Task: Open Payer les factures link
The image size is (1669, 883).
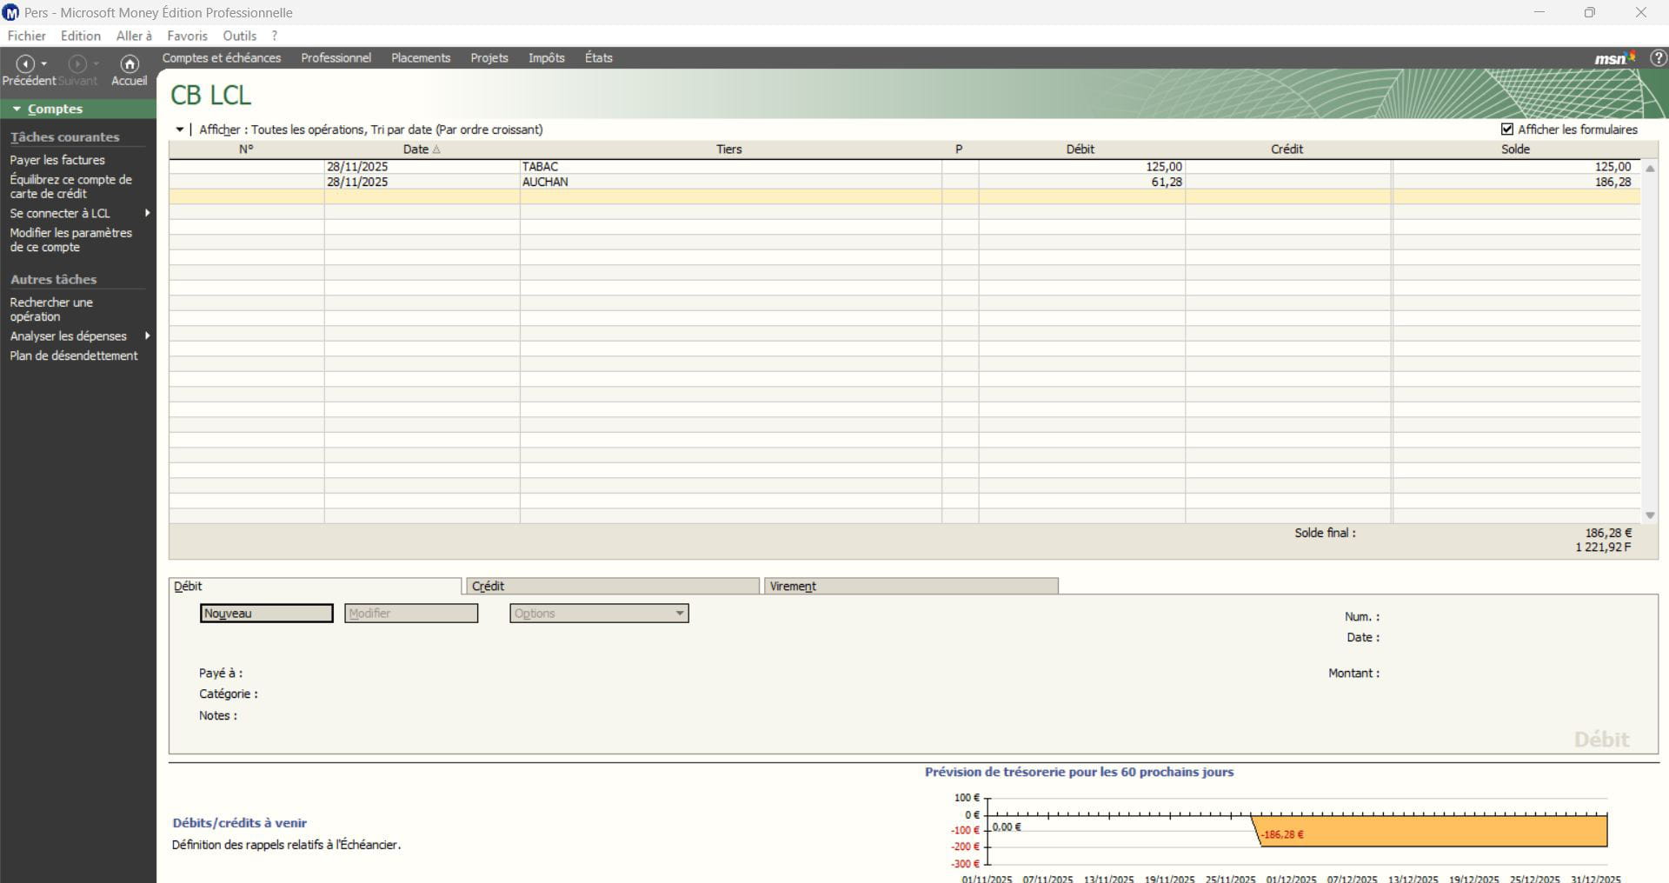Action: point(57,160)
